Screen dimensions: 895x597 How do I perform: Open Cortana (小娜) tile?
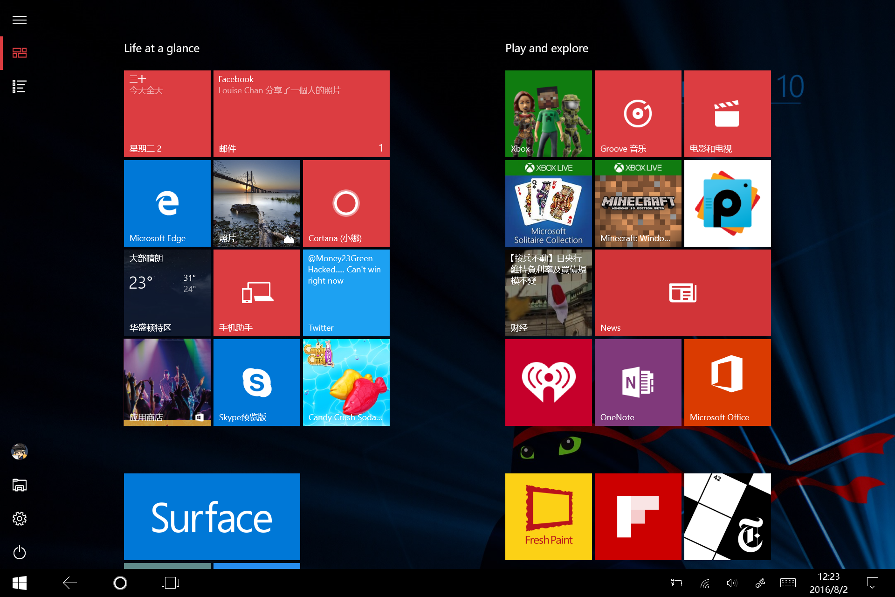pyautogui.click(x=346, y=203)
